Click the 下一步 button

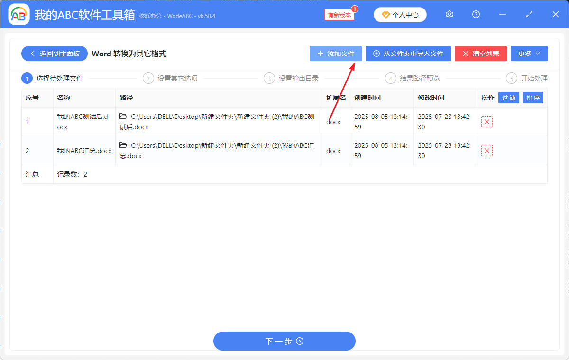coord(284,341)
